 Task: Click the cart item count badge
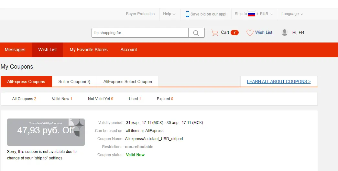[x=234, y=33]
